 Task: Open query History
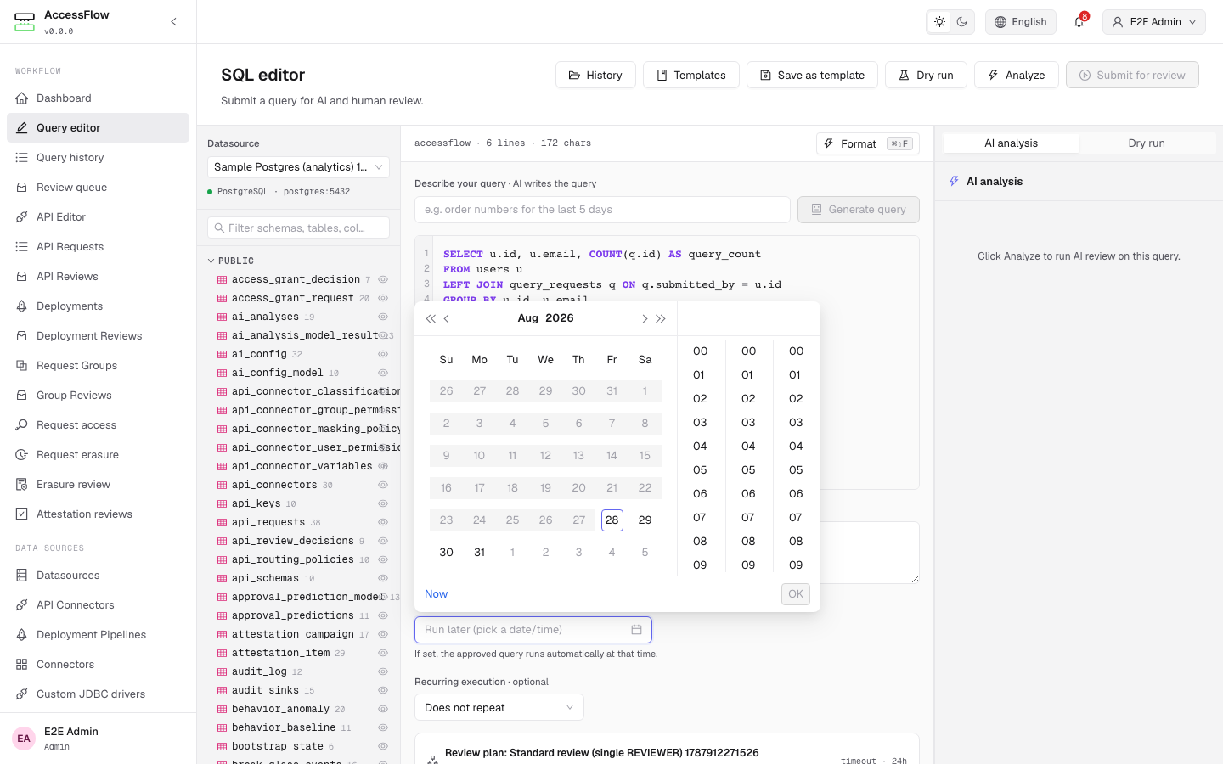point(595,75)
